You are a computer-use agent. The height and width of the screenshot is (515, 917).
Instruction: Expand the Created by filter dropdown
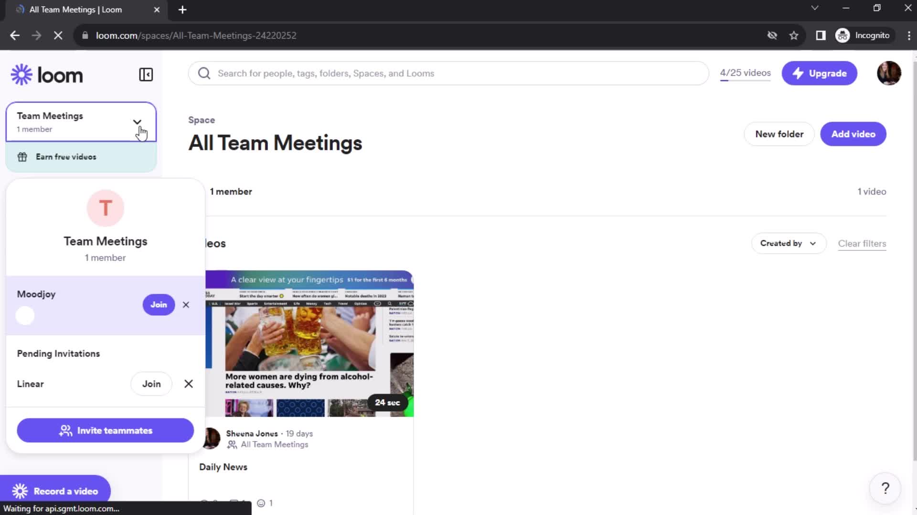coord(787,243)
